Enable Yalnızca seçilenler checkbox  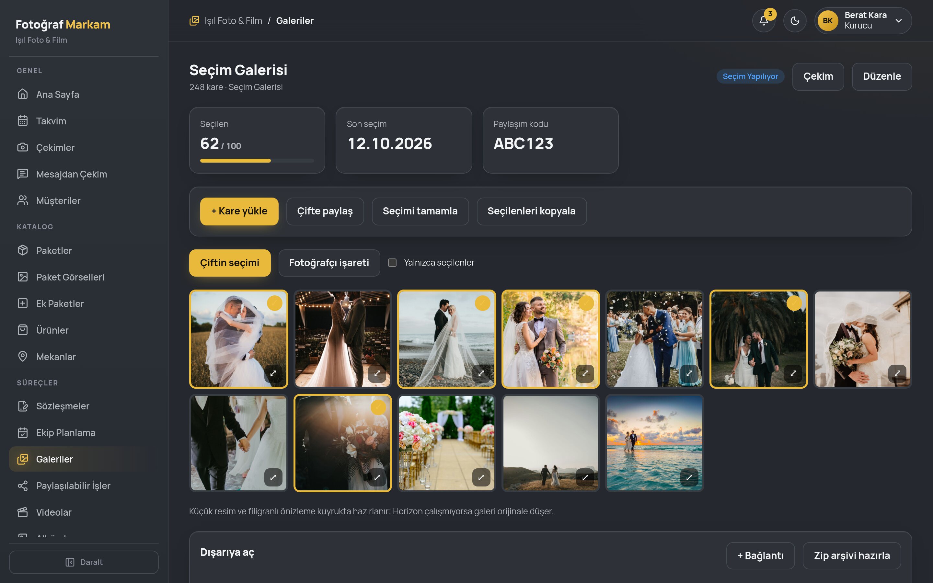(x=392, y=263)
